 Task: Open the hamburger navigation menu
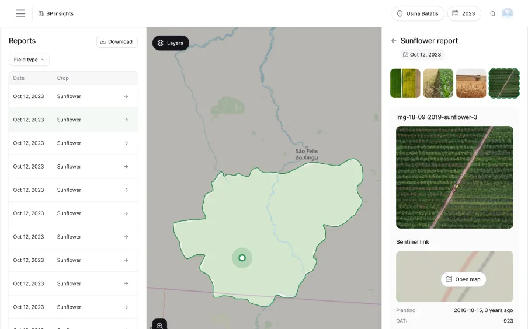point(20,13)
